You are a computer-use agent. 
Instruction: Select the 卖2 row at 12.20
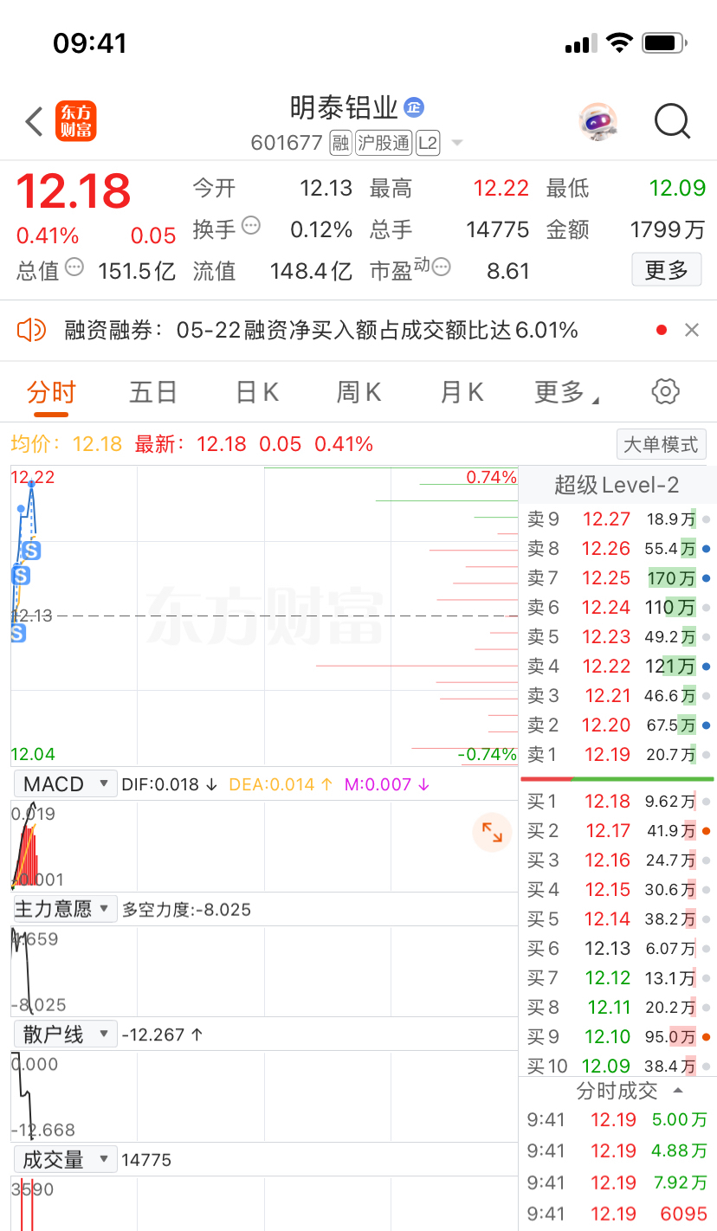coord(617,725)
